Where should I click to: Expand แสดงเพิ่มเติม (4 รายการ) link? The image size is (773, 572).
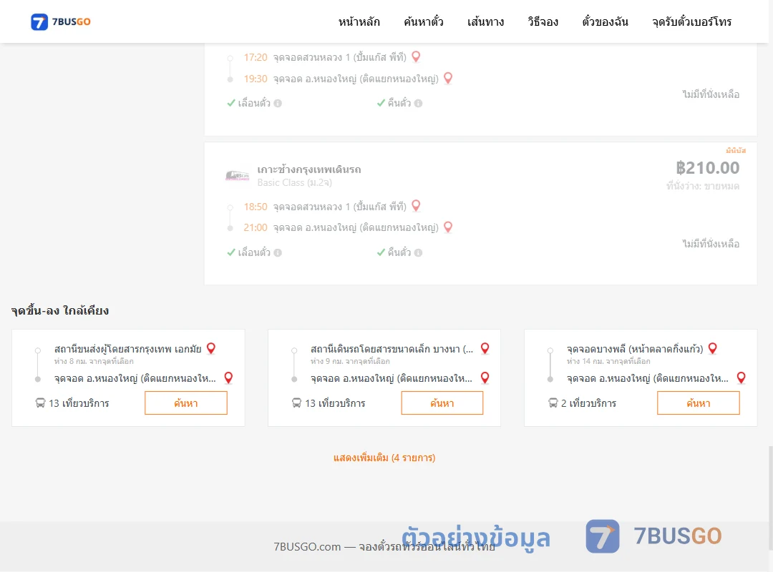tap(384, 458)
